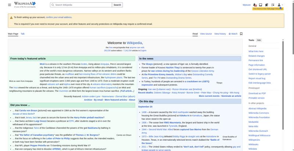294x151 pixels.
Task: Open the featured article Archive link
Action: pos(88,100)
